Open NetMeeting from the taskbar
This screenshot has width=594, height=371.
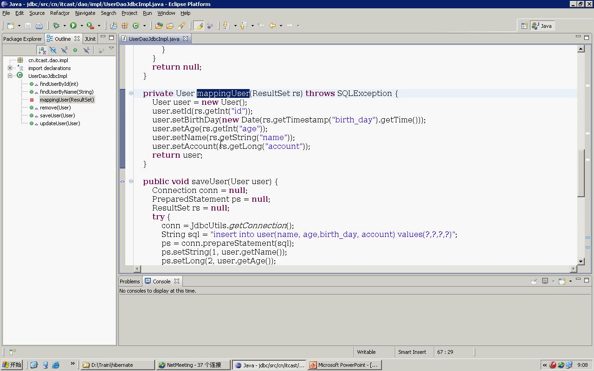pos(194,365)
